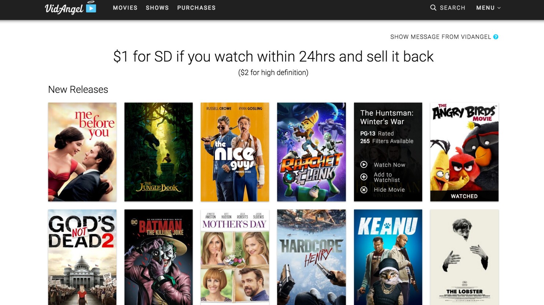This screenshot has height=305, width=544.
Task: Go to the SHOWS section
Action: point(157,8)
